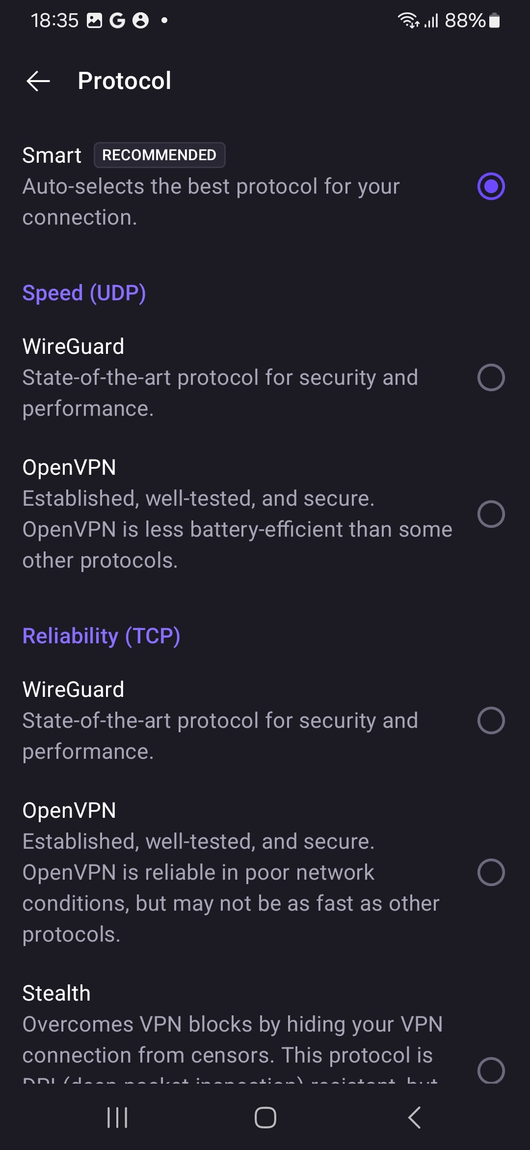Image resolution: width=530 pixels, height=1150 pixels.
Task: Select the Smart protocol radio button
Action: pyautogui.click(x=491, y=186)
